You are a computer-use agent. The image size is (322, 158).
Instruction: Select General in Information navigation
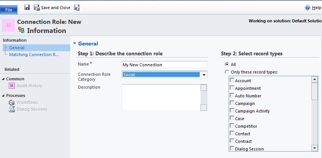click(17, 48)
